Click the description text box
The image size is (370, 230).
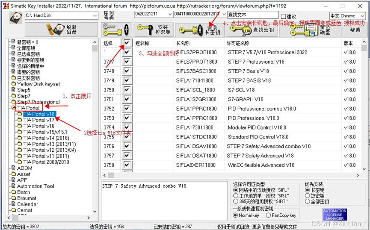pyautogui.click(x=164, y=201)
